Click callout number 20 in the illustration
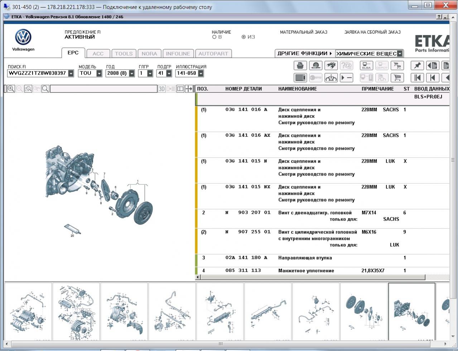 (72, 236)
